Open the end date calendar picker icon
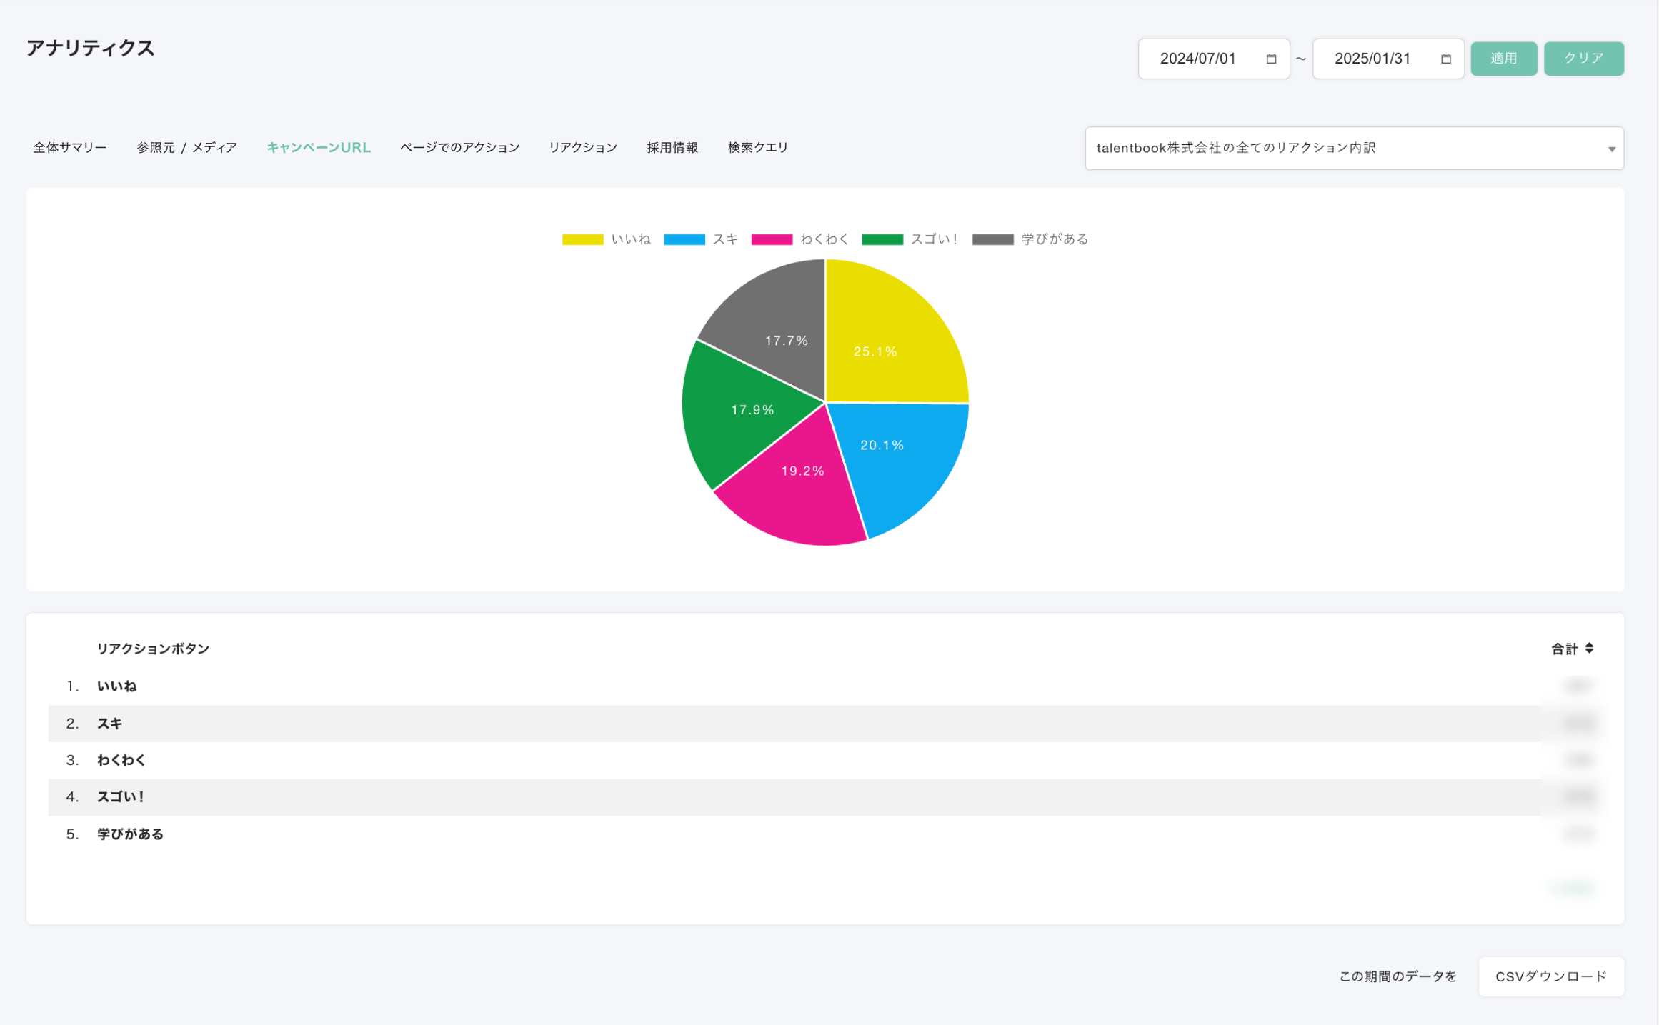This screenshot has height=1025, width=1659. tap(1445, 59)
